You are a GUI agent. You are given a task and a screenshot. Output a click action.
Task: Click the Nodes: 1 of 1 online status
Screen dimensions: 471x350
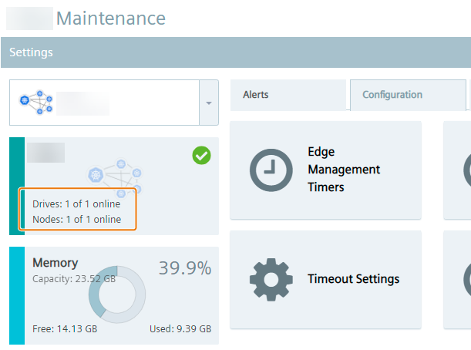coord(76,219)
